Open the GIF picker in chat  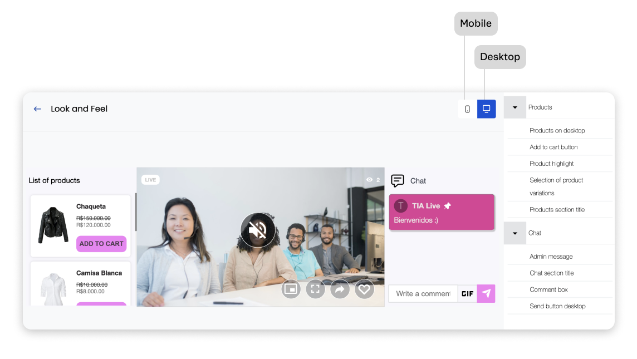click(467, 294)
